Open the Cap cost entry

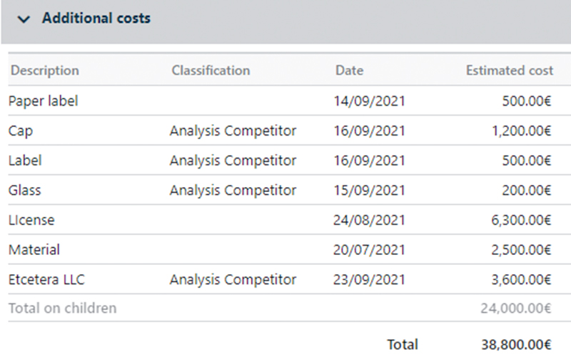tap(21, 131)
